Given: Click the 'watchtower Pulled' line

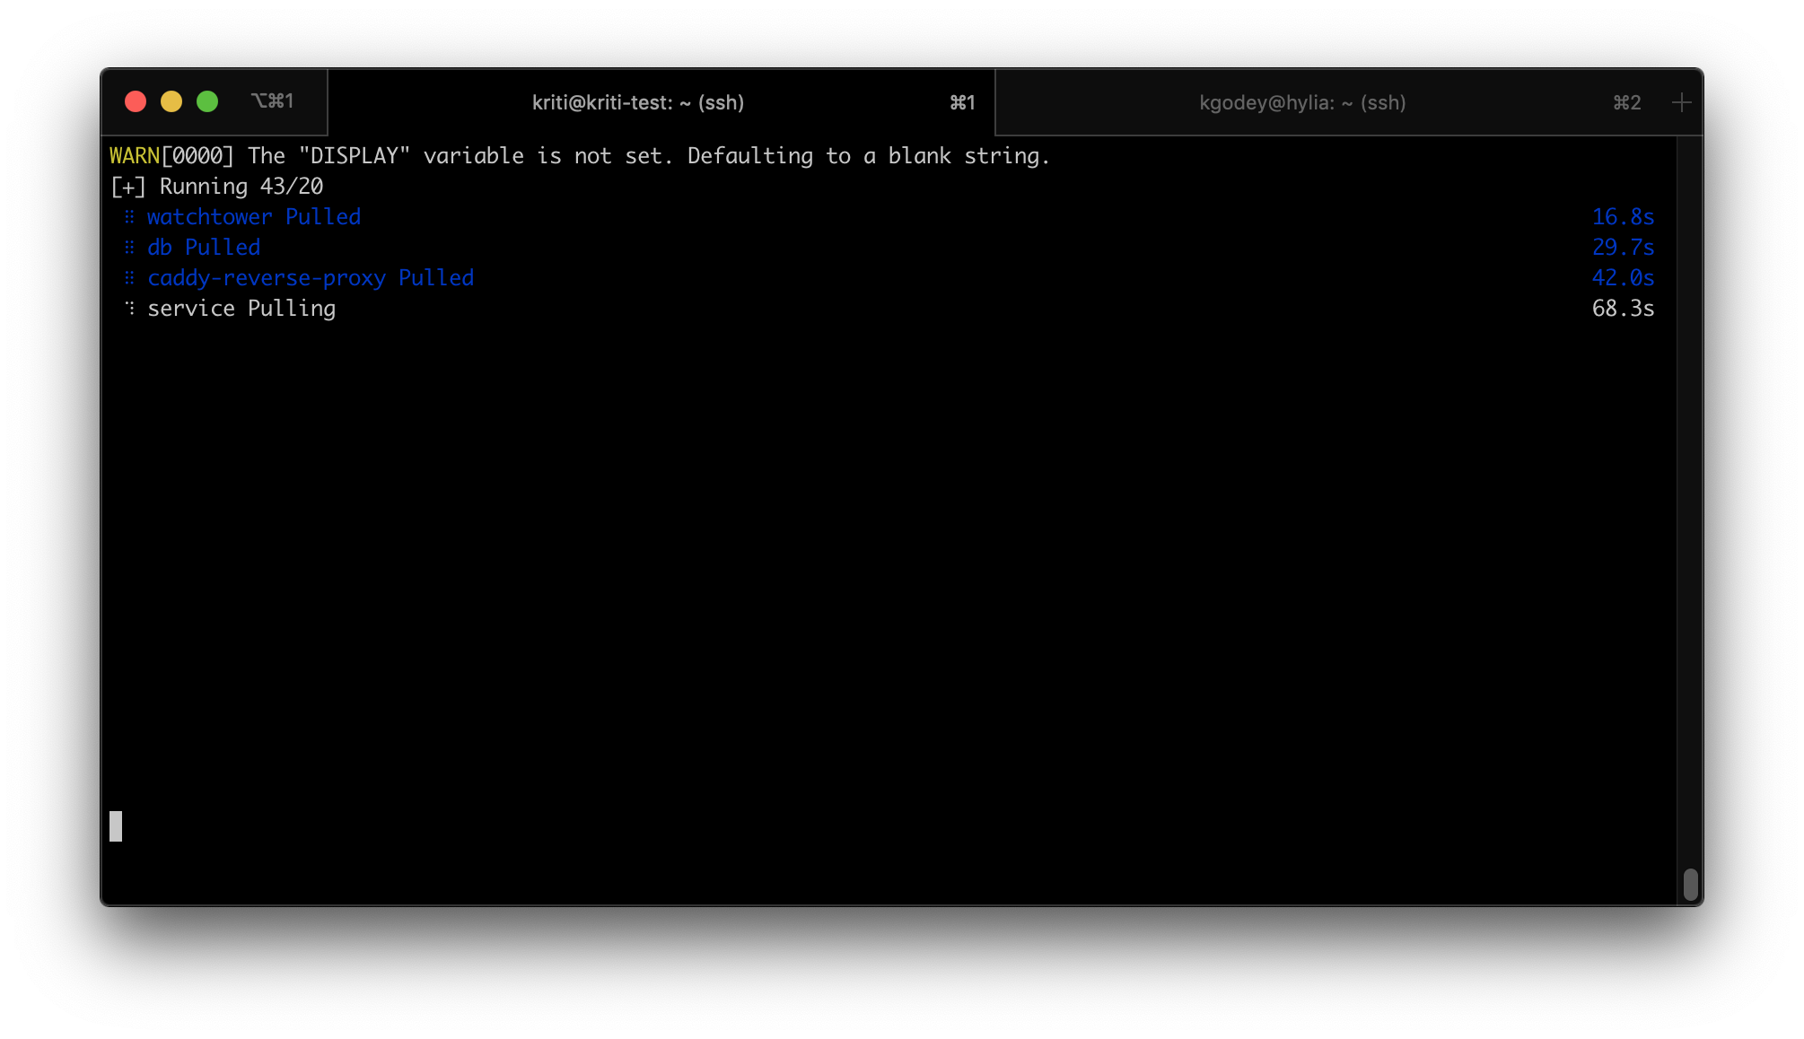Looking at the screenshot, I should [254, 217].
